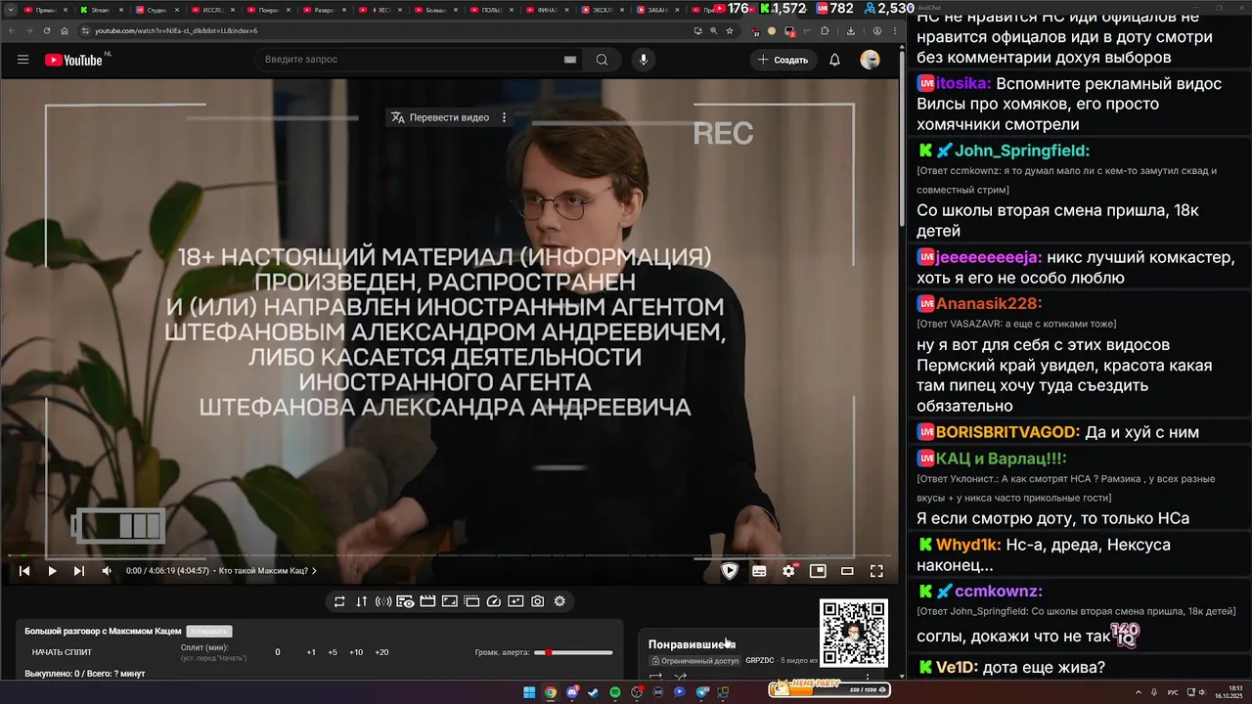Open the on-screen keyboard in search box
Viewport: 1252px width, 704px height.
pyautogui.click(x=570, y=60)
